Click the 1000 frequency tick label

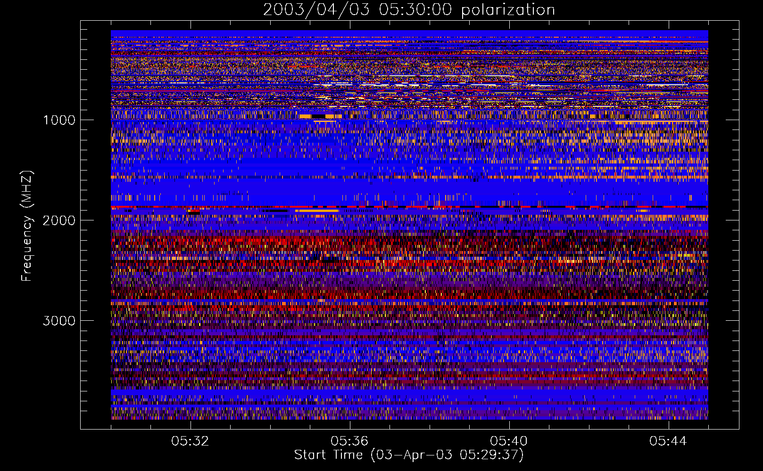tap(59, 120)
